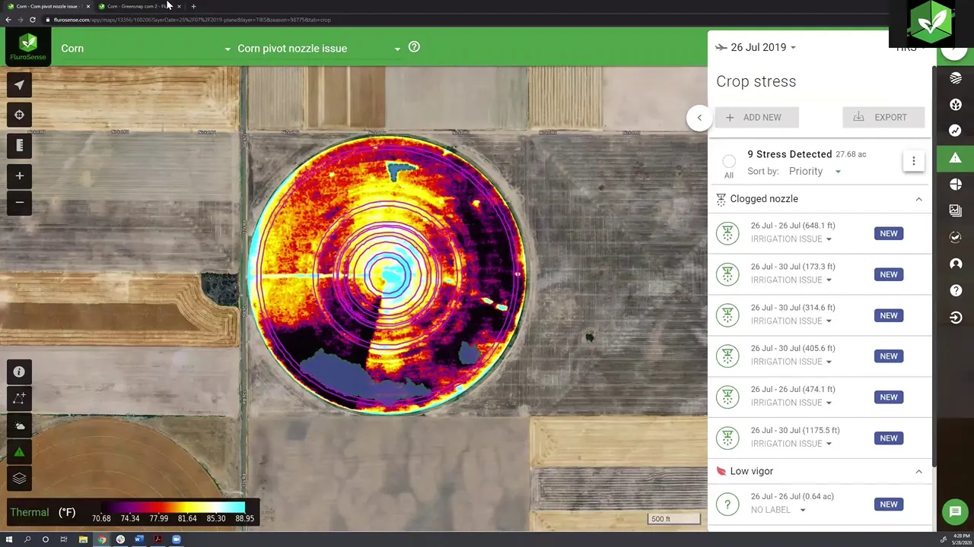
Task: Zoom out on the map
Action: (19, 202)
